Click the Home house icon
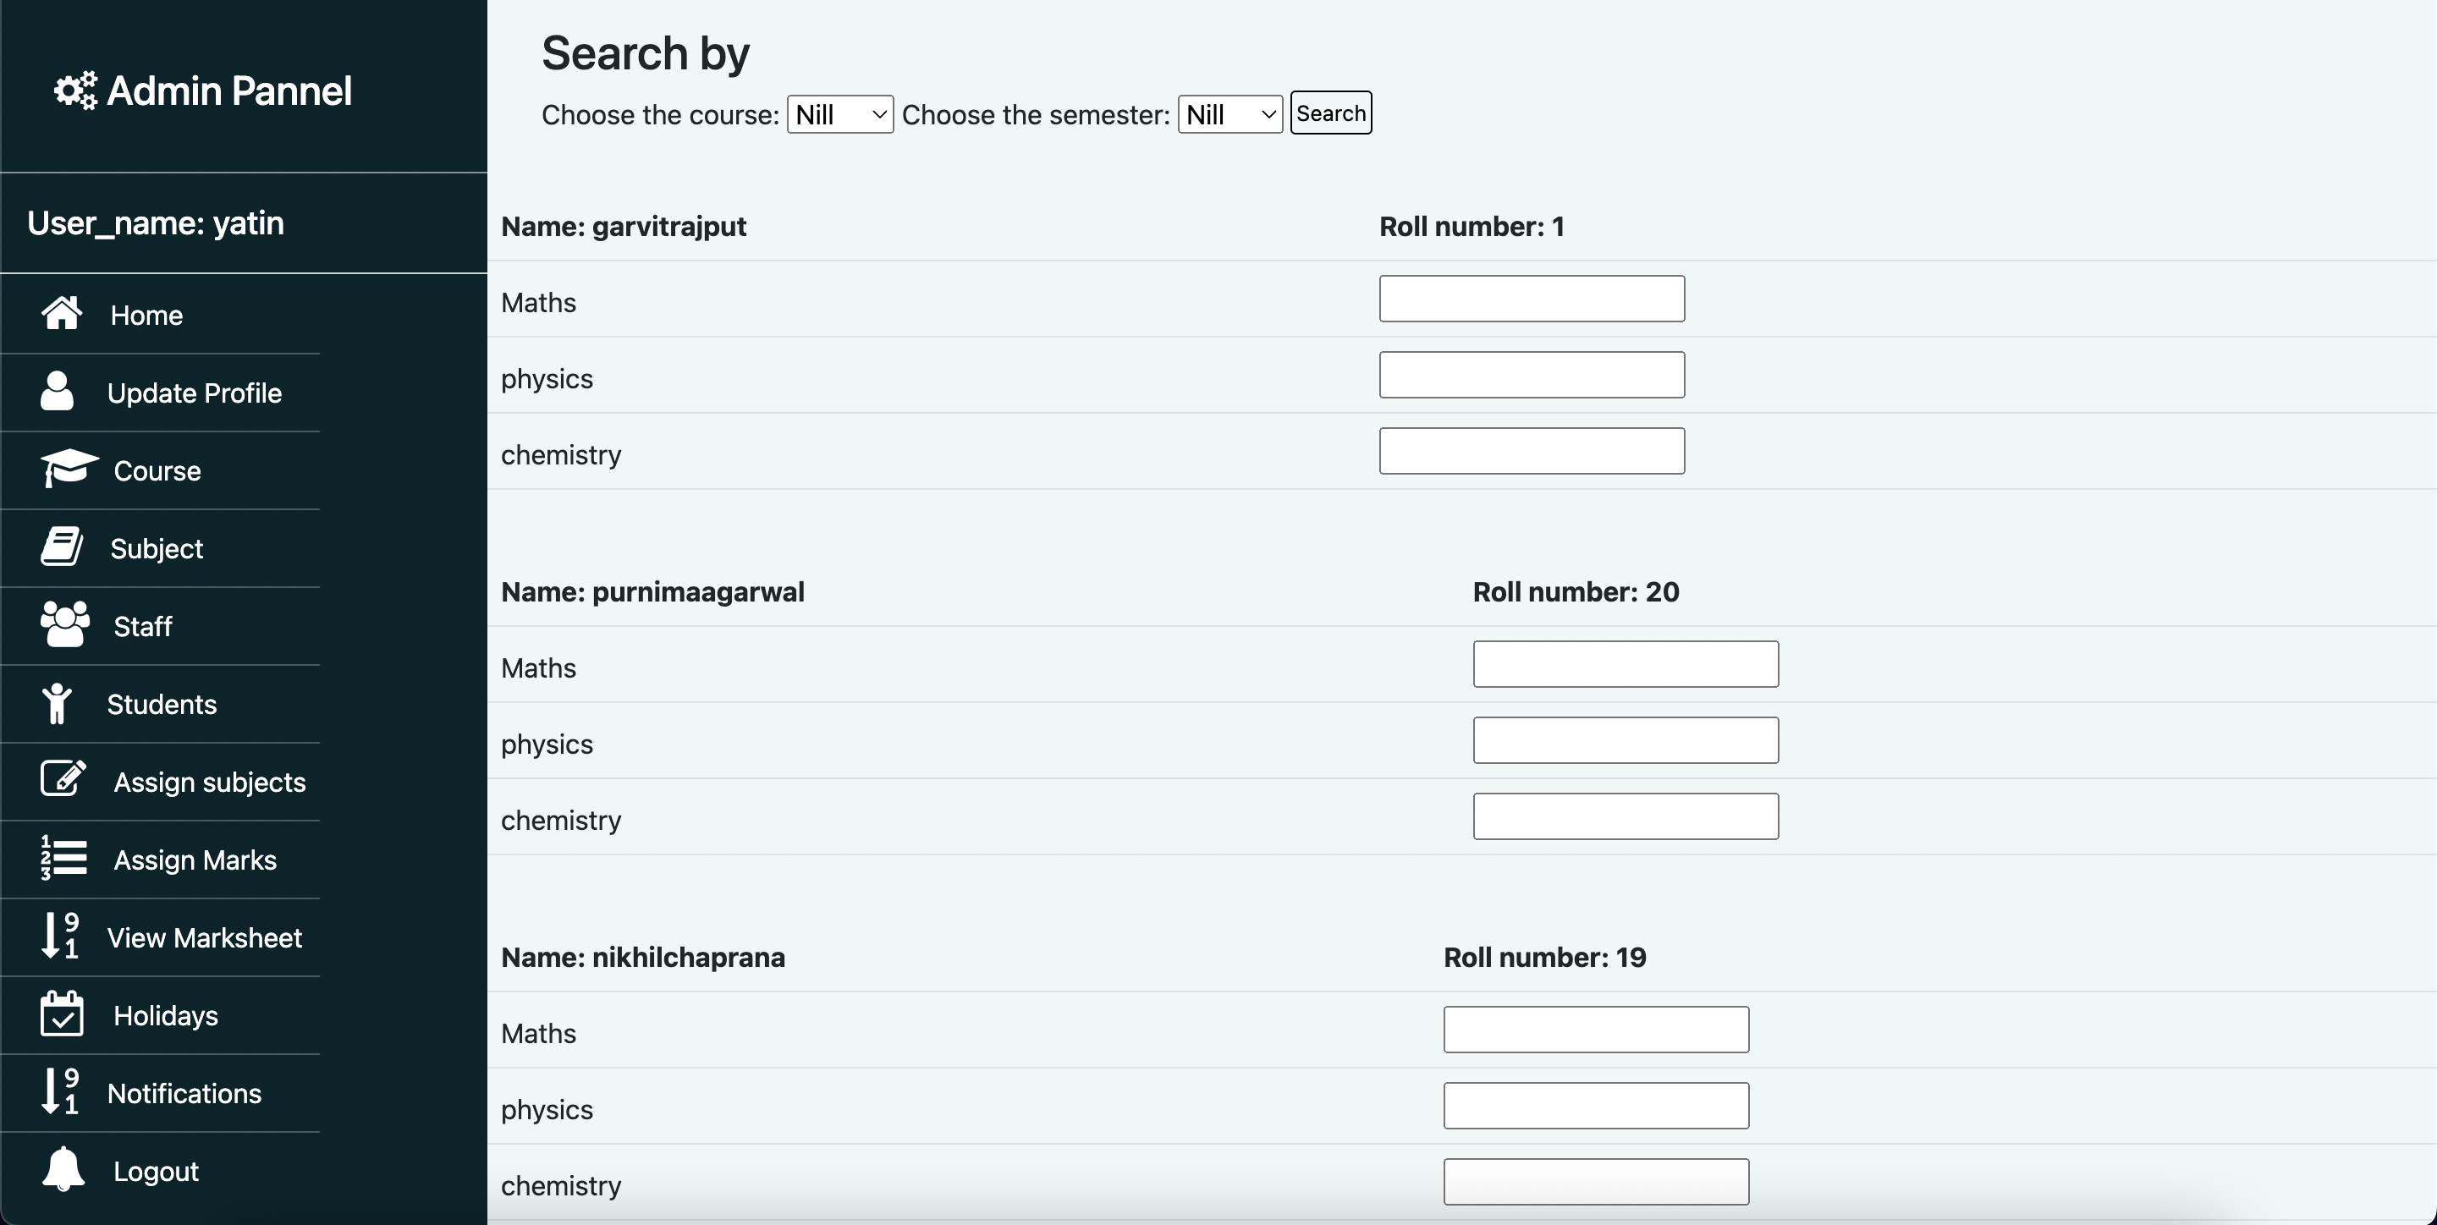Image resolution: width=2437 pixels, height=1225 pixels. (62, 313)
